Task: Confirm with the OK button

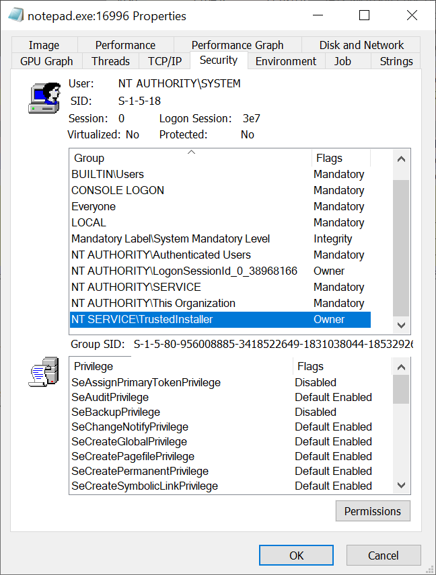Action: pyautogui.click(x=296, y=555)
